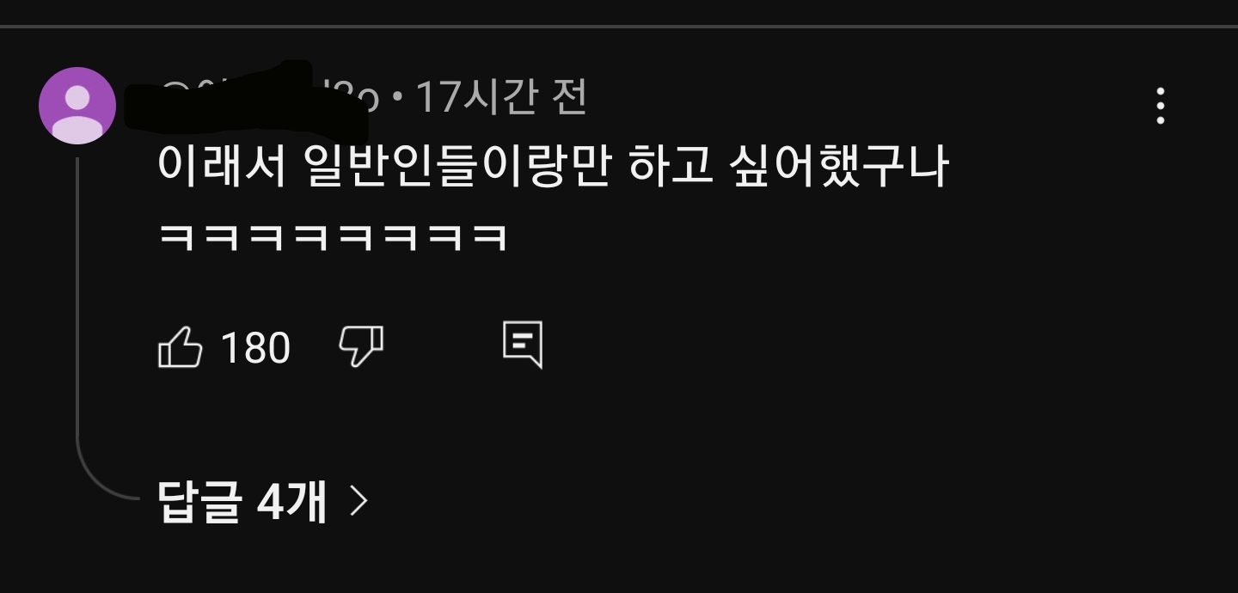The height and width of the screenshot is (593, 1238).
Task: Click the horizontal divider above the comment
Action: [x=619, y=27]
